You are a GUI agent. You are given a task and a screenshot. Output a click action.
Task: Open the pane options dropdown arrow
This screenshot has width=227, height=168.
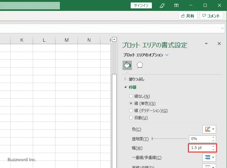coord(206,44)
